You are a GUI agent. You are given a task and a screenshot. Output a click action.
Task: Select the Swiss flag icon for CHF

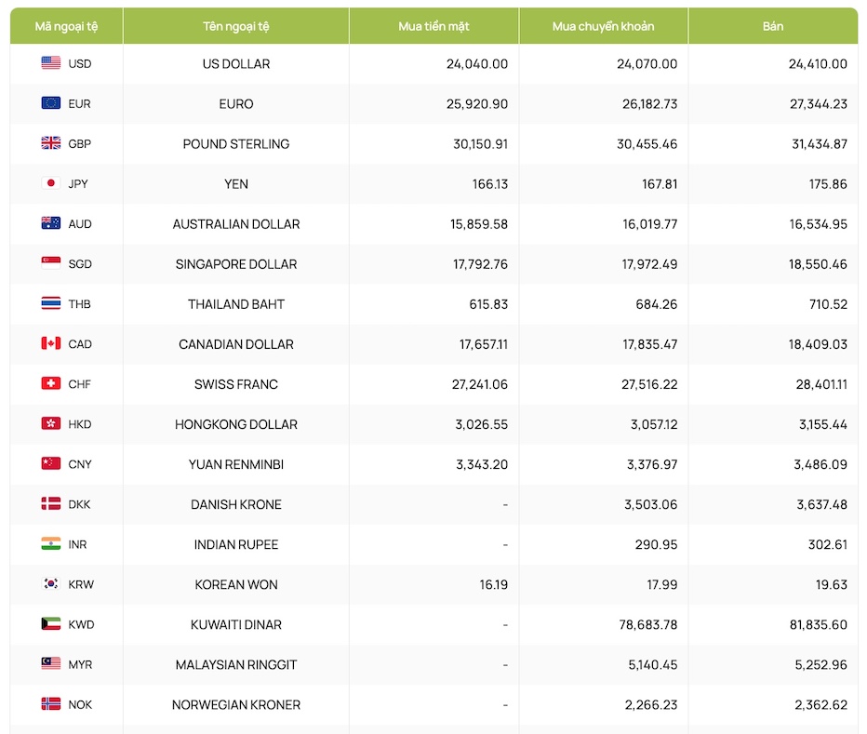(51, 383)
